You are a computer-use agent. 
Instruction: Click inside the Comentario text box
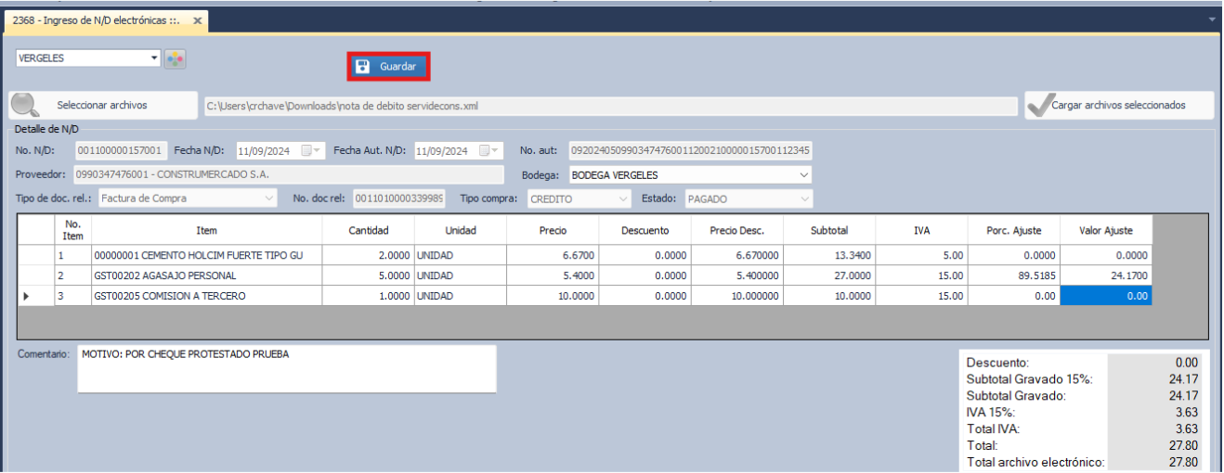coord(286,369)
